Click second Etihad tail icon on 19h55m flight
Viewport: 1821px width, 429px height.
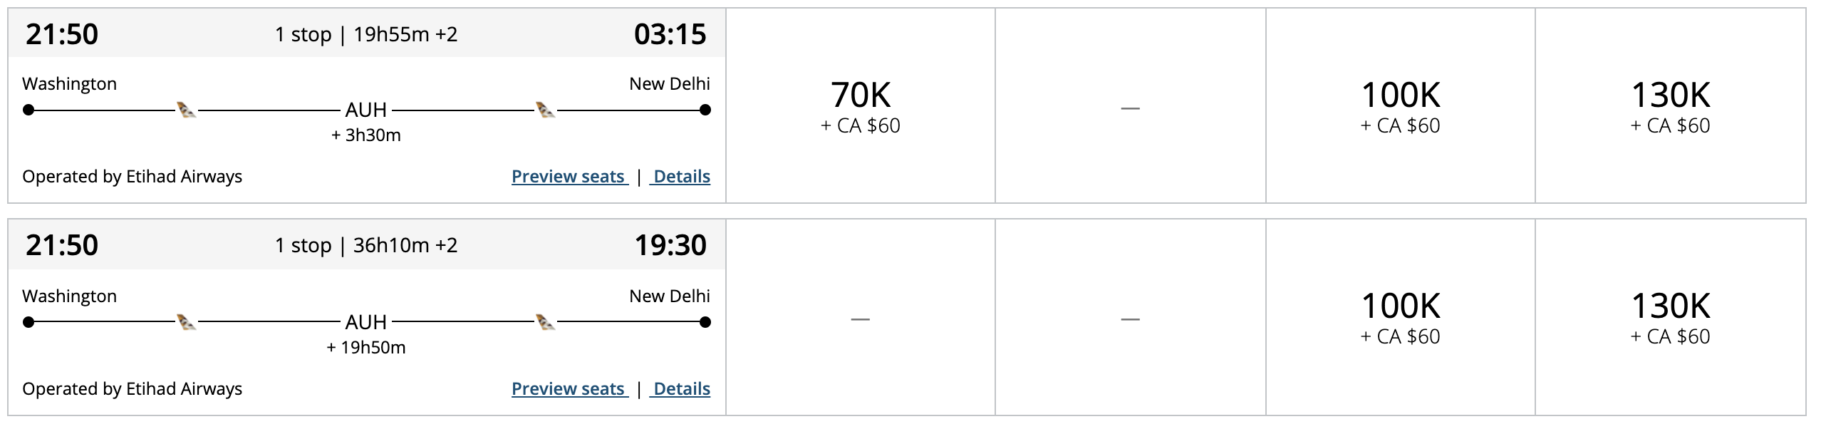545,110
